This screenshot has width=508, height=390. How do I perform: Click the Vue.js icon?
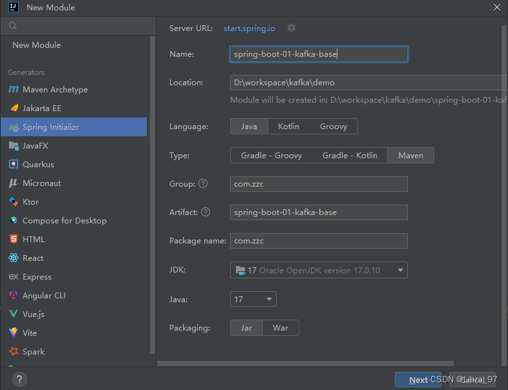coord(14,314)
